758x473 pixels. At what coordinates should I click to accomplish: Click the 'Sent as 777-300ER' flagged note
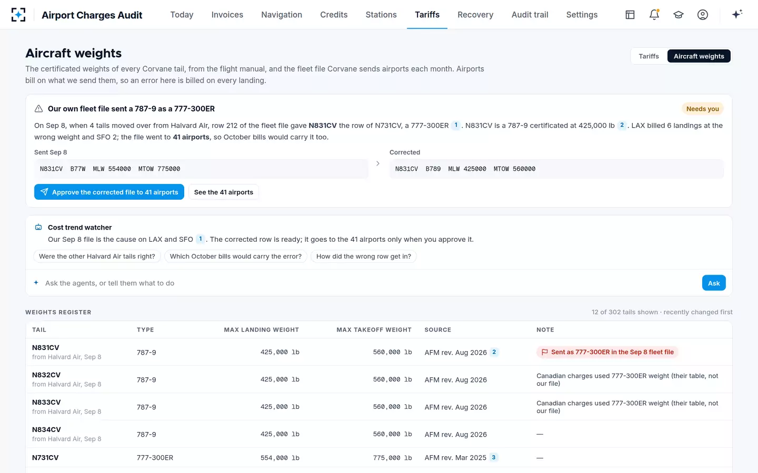607,352
